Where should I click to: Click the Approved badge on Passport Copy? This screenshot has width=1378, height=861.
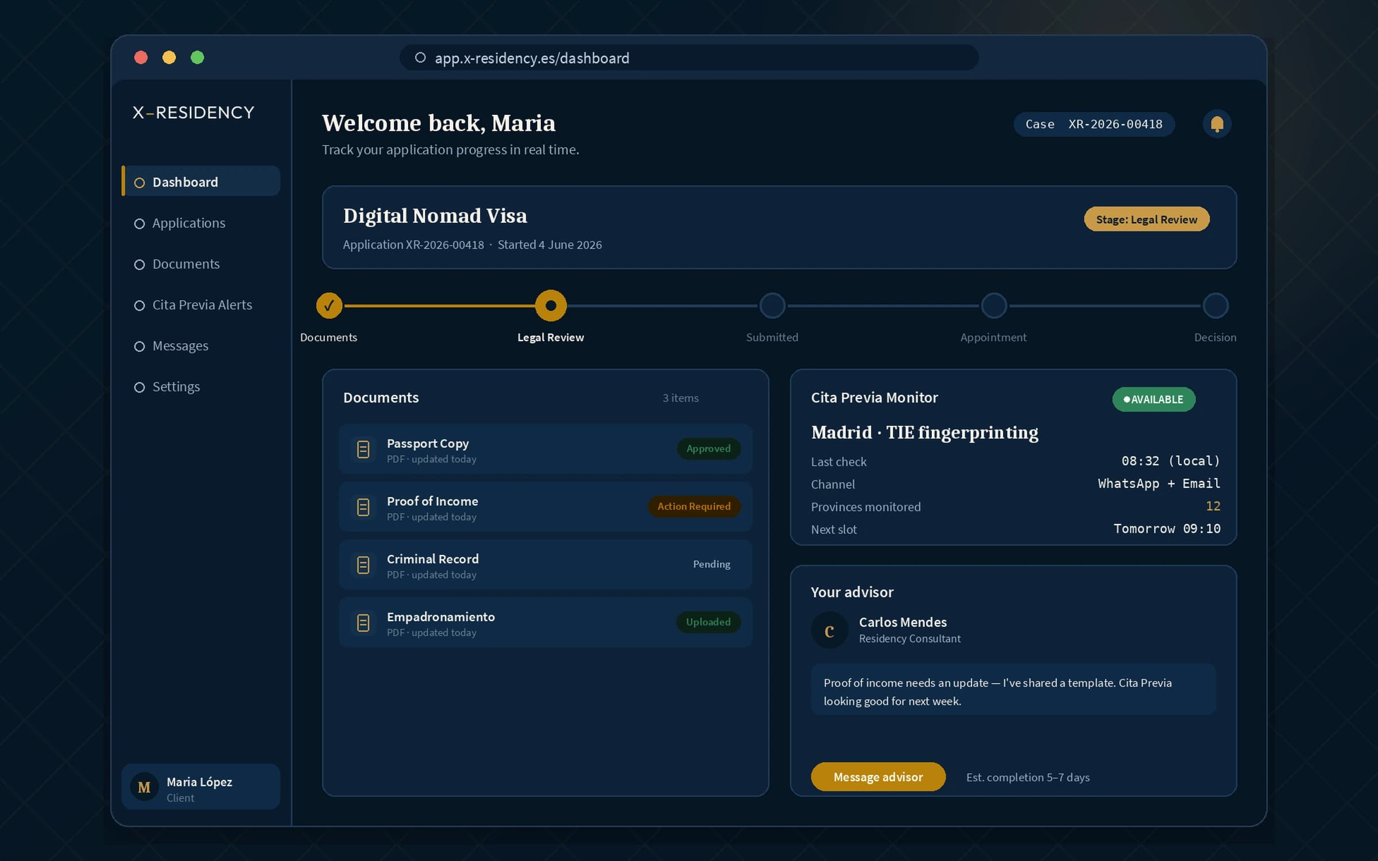709,448
